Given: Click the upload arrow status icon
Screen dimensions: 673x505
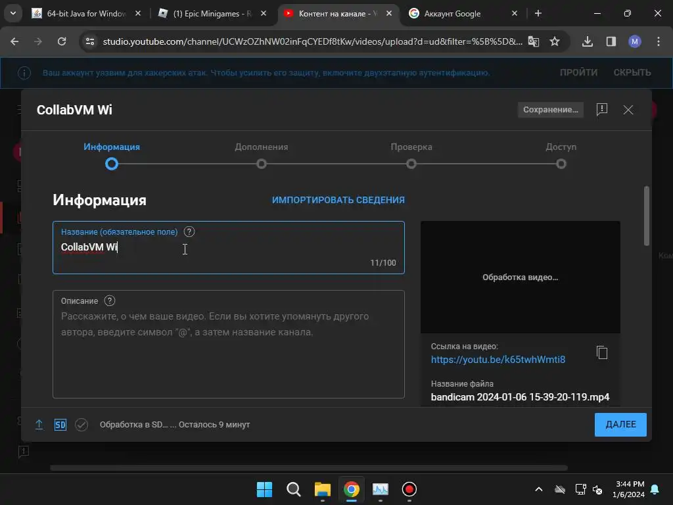Looking at the screenshot, I should click(x=39, y=425).
